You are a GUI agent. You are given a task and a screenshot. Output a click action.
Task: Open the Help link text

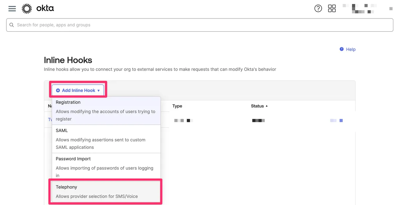351,49
